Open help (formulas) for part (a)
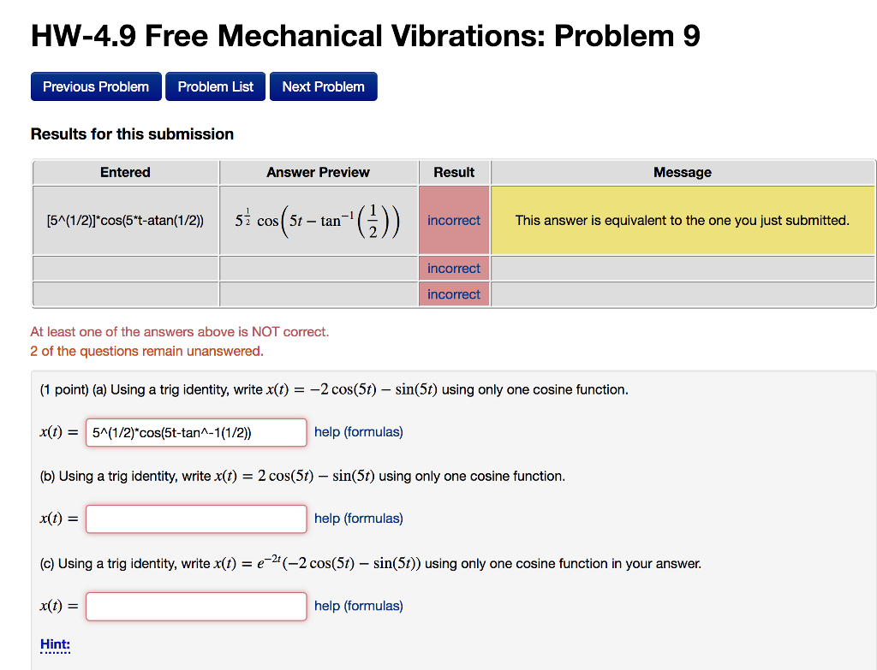This screenshot has height=670, width=877. tap(358, 431)
